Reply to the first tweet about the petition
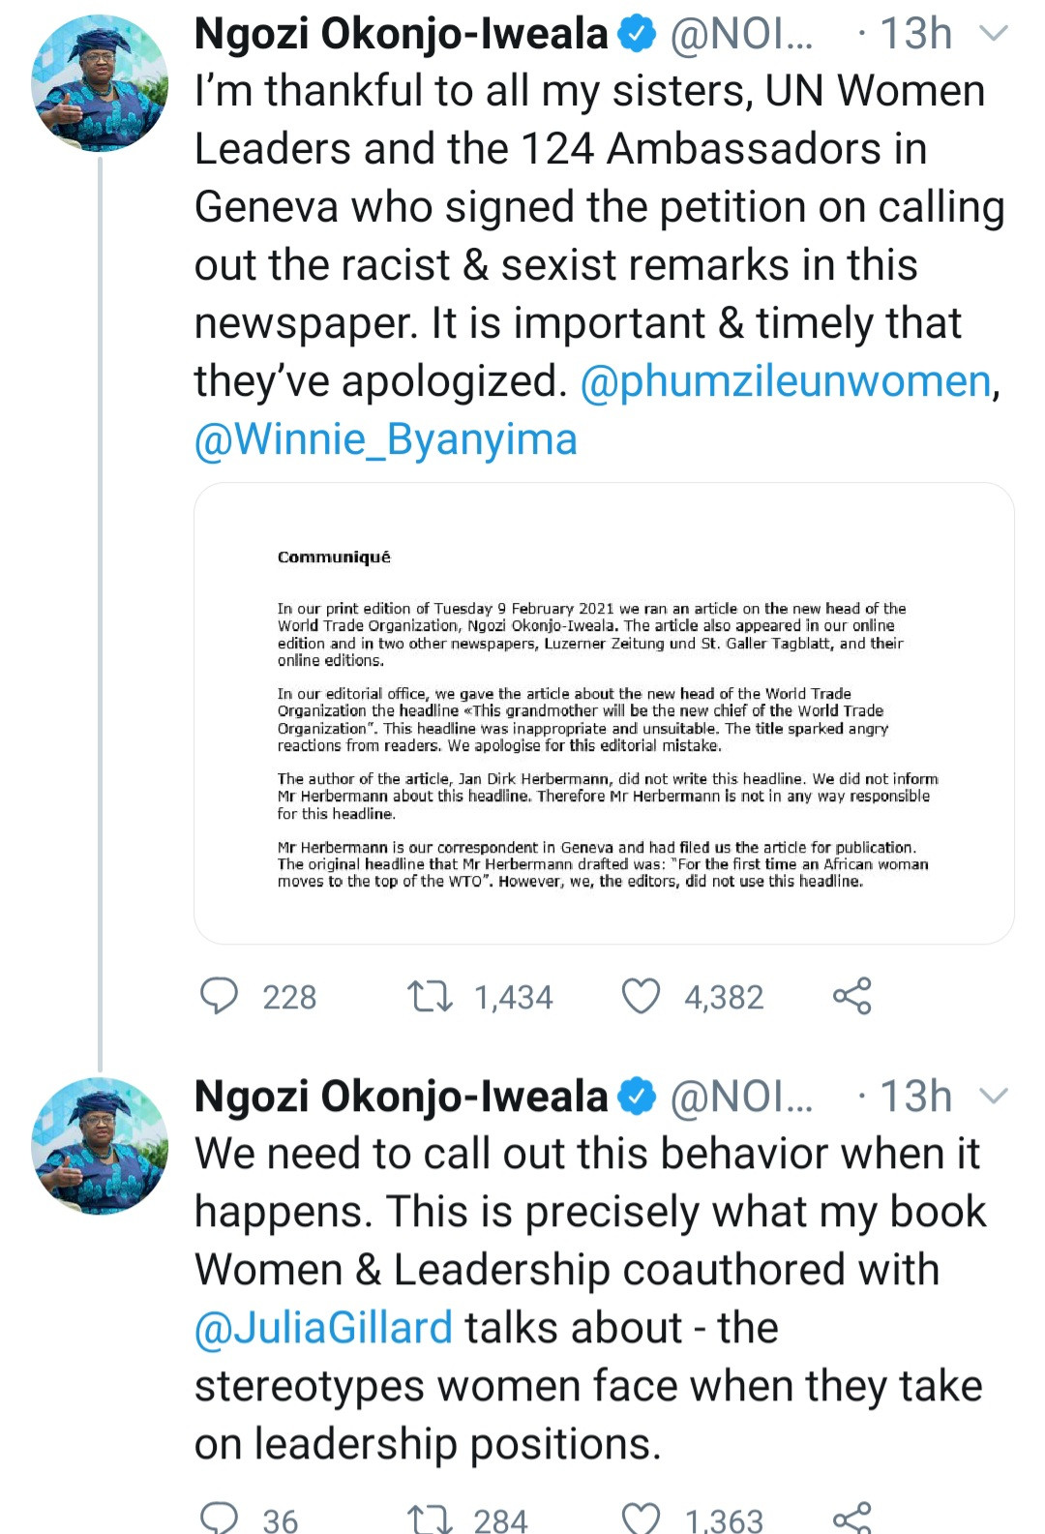The height and width of the screenshot is (1534, 1045). pos(219,996)
